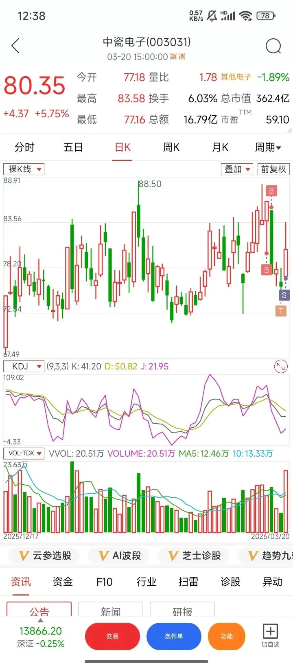
Task: Tap the 深证 13866.20 index value
Action: click(41, 631)
